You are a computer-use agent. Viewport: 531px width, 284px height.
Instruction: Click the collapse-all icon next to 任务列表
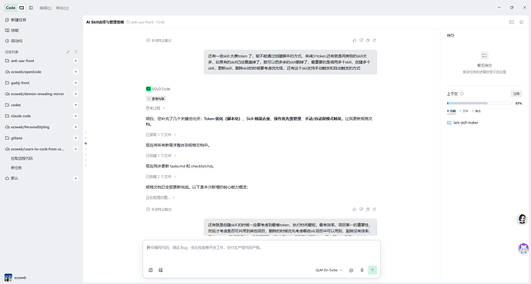tap(68, 52)
